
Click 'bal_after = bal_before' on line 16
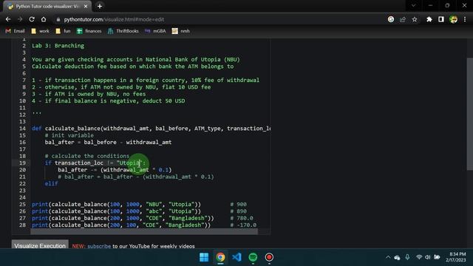coord(81,142)
